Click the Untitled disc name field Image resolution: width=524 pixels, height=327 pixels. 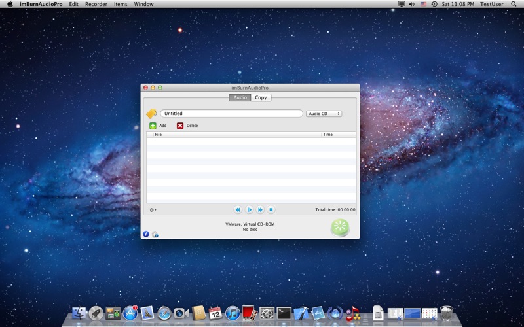pos(231,113)
